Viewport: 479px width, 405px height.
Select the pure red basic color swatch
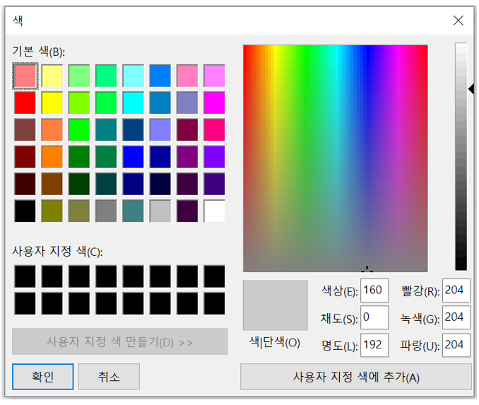[x=25, y=103]
